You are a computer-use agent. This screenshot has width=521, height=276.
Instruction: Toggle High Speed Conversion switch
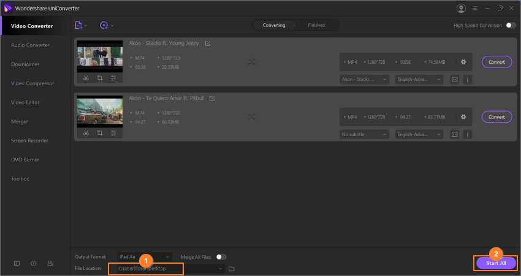(x=511, y=25)
